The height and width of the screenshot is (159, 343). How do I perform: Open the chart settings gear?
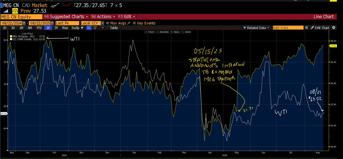[334, 28]
